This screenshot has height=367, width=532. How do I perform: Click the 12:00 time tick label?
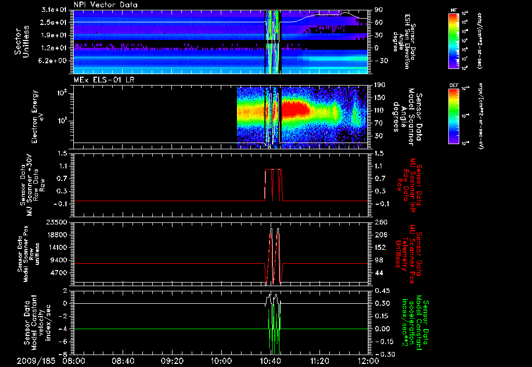[x=369, y=361]
